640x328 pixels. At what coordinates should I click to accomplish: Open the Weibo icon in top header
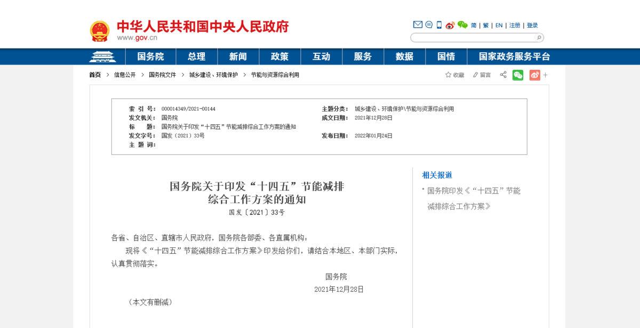[x=450, y=25]
